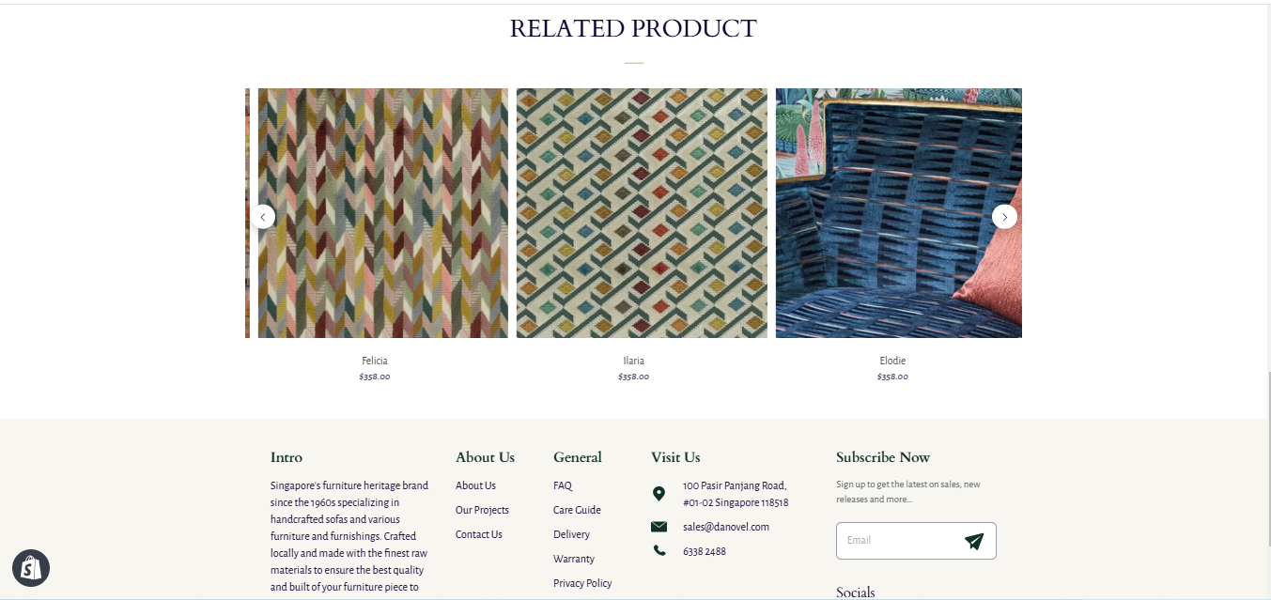Click the phone handset icon
This screenshot has height=600, width=1271.
pos(659,551)
